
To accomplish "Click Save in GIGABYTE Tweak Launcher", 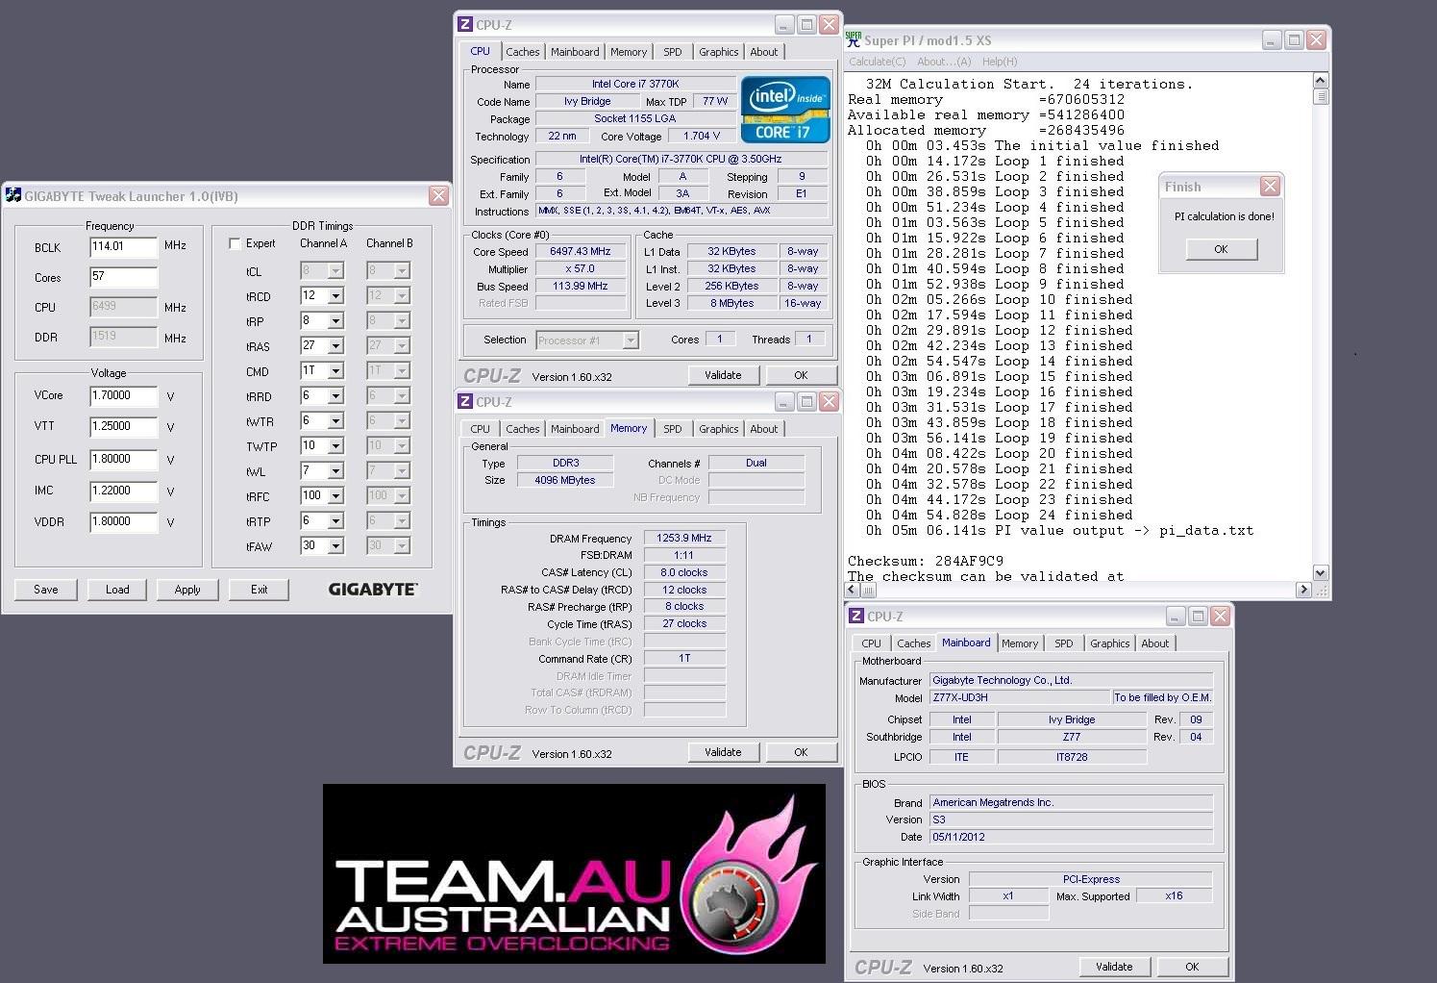I will point(46,590).
